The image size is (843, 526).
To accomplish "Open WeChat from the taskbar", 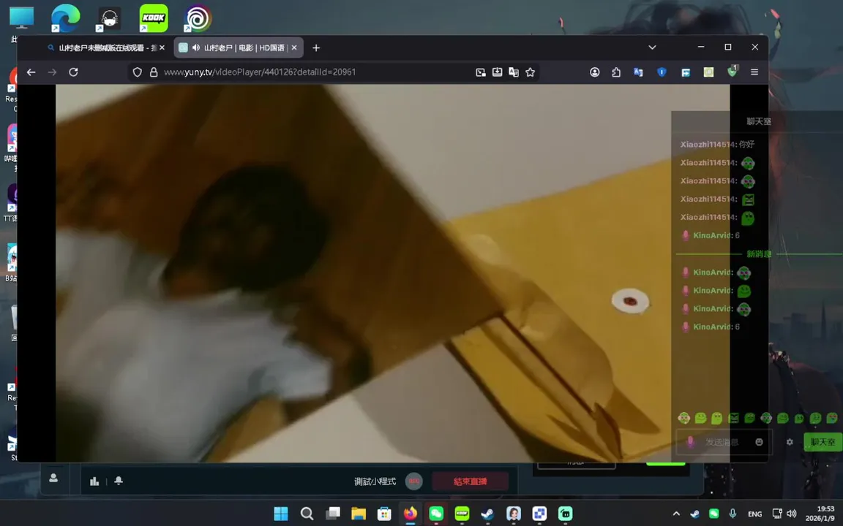I will [436, 514].
